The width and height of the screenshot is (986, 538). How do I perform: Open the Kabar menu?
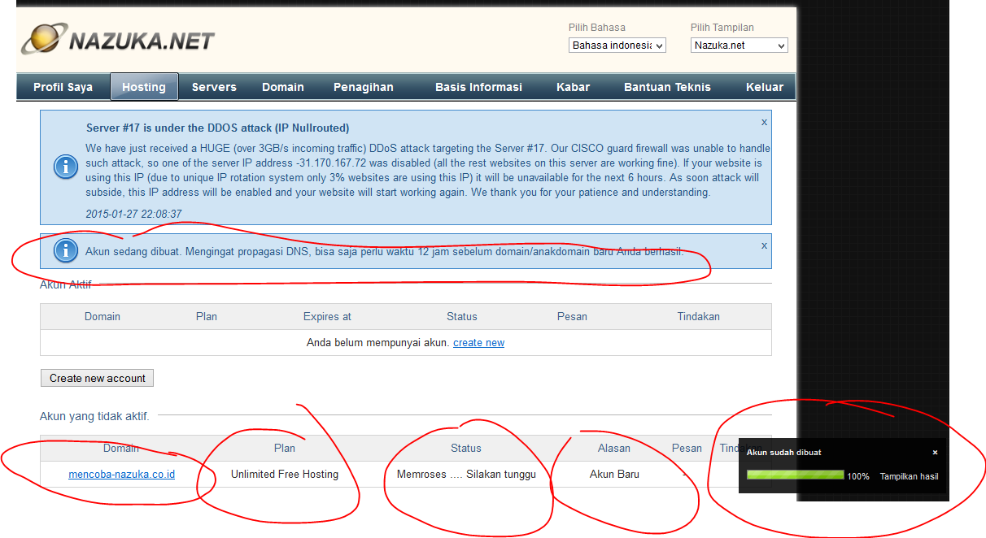pyautogui.click(x=574, y=87)
